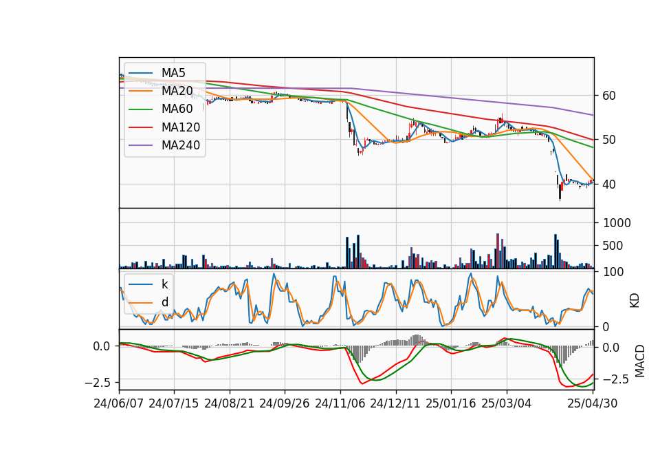Click the price axis value 40

click(609, 184)
